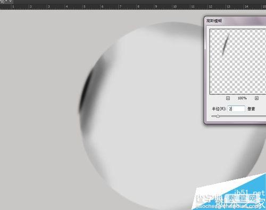The image size is (266, 210).
Task: Zoom in the Gaussian Blur preview
Action: tap(256, 98)
